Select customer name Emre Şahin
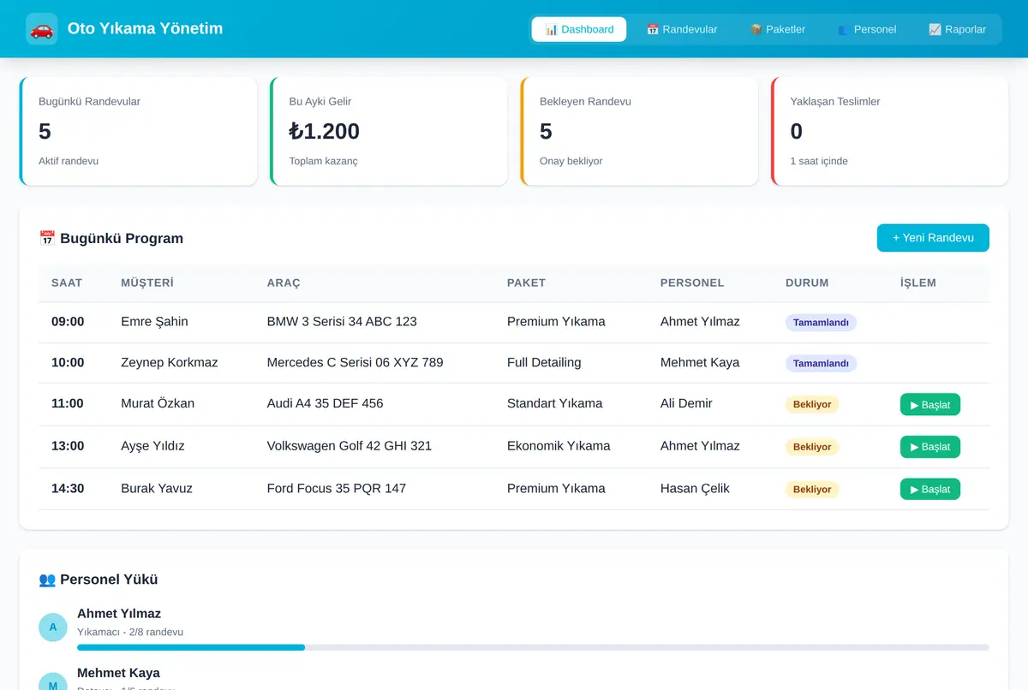This screenshot has height=690, width=1028. [x=154, y=322]
